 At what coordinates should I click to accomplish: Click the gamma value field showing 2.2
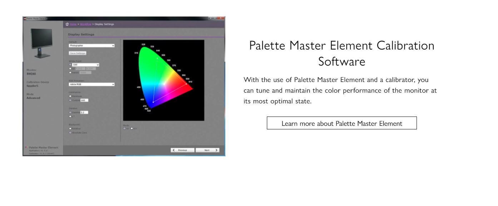pyautogui.click(x=84, y=112)
